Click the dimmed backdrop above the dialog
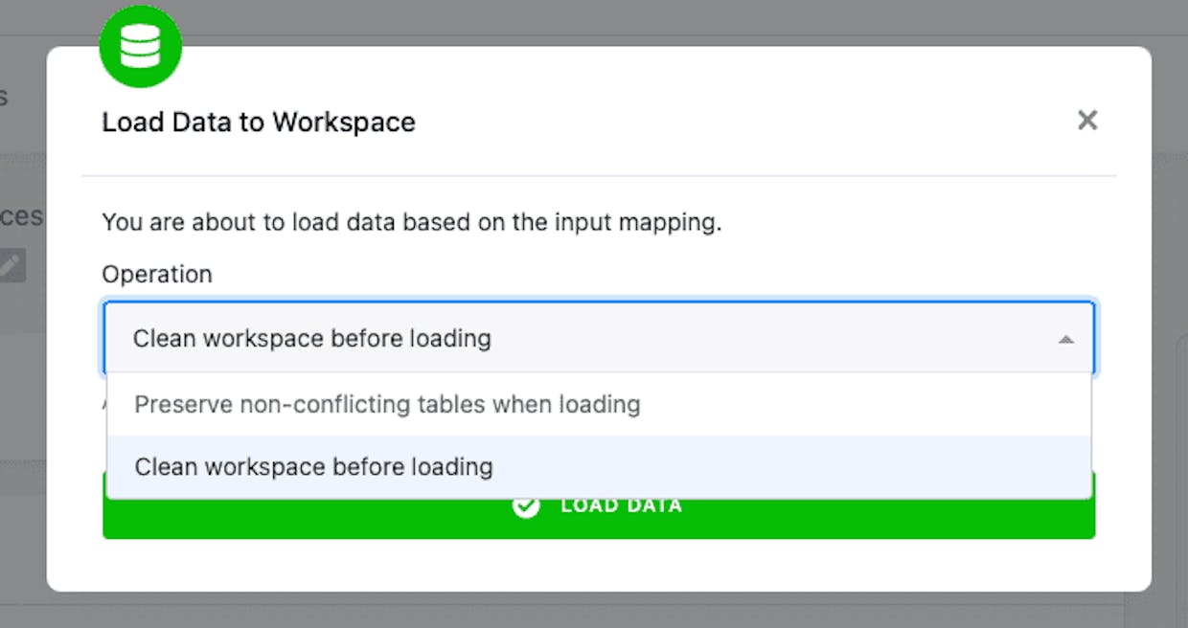Image resolution: width=1188 pixels, height=628 pixels. (x=594, y=19)
